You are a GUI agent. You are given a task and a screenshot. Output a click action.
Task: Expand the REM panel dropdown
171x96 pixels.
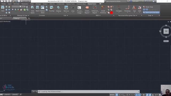pos(98,15)
